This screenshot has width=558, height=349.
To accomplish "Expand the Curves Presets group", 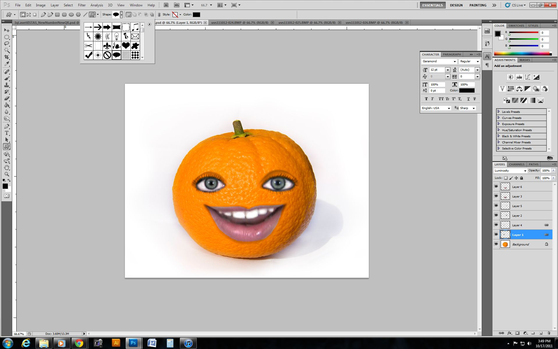I will (x=498, y=118).
